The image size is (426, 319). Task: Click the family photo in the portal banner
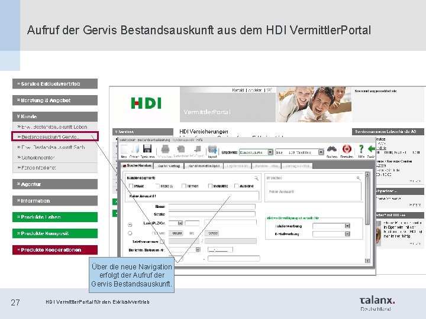point(314,105)
